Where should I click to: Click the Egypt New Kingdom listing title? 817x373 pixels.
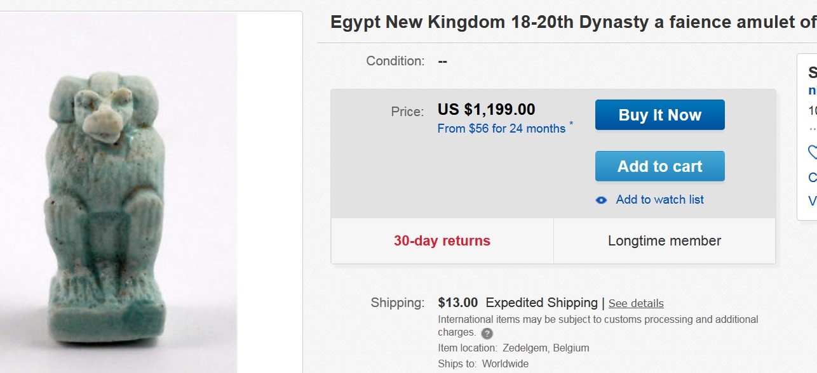(x=572, y=23)
